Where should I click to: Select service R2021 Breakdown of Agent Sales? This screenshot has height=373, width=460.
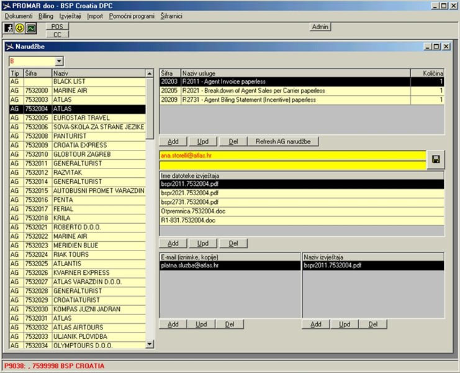(x=302, y=91)
